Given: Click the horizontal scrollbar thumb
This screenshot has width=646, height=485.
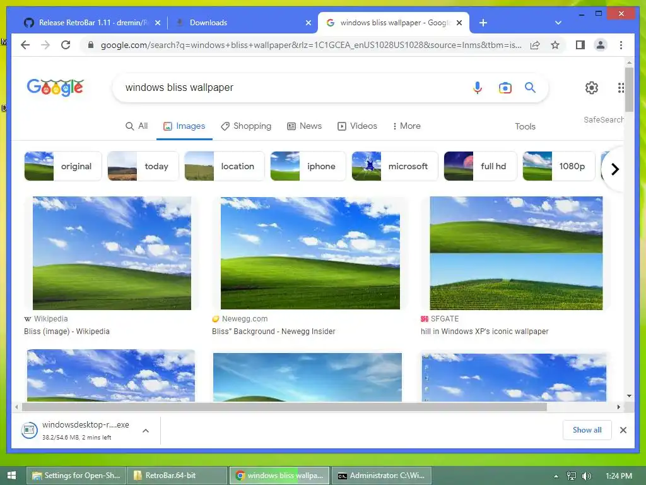Looking at the screenshot, I should click(285, 407).
